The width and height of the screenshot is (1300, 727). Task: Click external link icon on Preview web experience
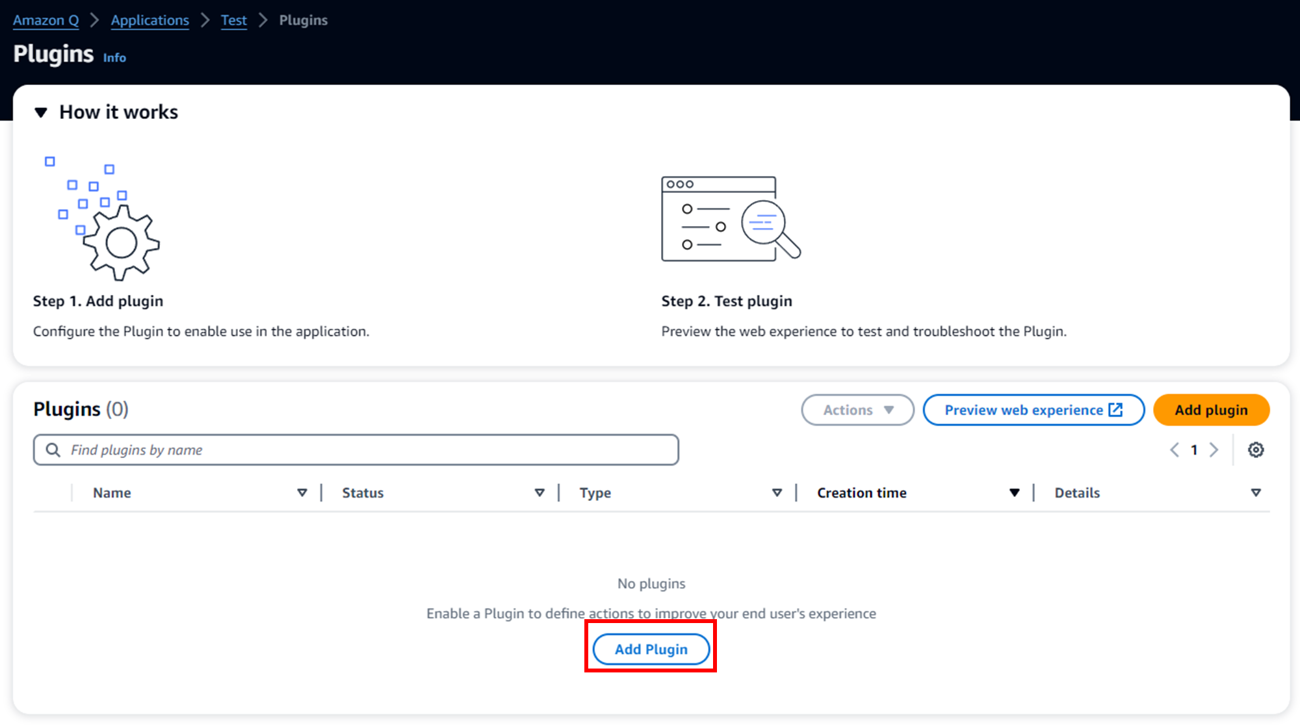pyautogui.click(x=1115, y=410)
